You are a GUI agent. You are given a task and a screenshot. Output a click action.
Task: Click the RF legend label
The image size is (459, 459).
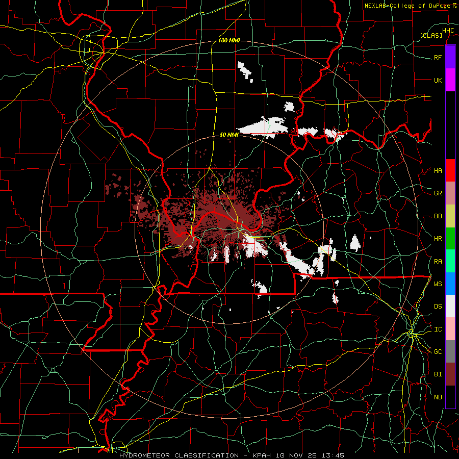point(438,57)
